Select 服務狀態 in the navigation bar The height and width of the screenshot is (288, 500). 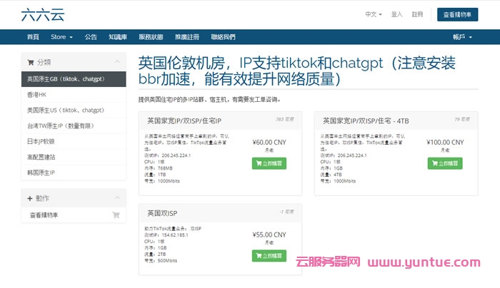[x=151, y=37]
